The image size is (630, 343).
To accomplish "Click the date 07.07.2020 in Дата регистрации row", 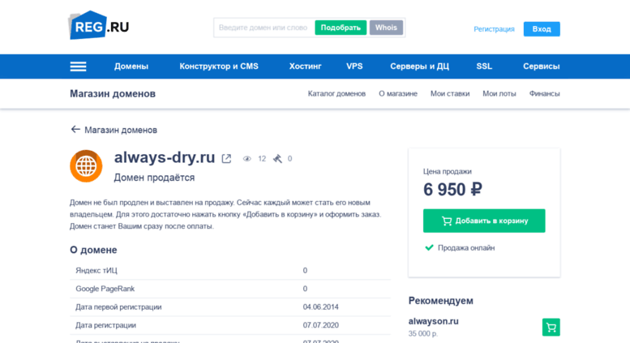I will (x=320, y=325).
